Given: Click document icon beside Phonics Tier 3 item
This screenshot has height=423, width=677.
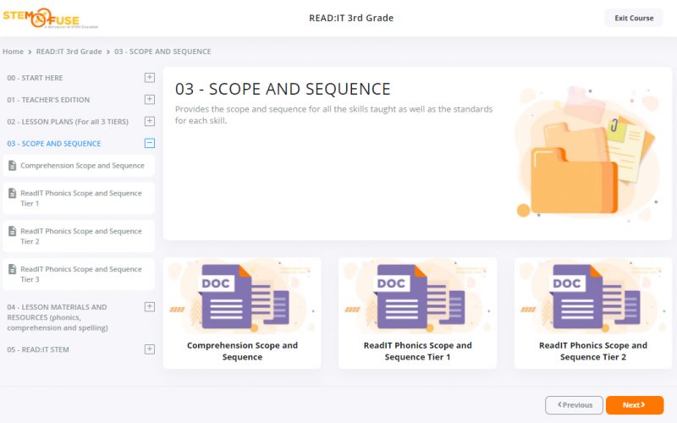Looking at the screenshot, I should tap(12, 270).
